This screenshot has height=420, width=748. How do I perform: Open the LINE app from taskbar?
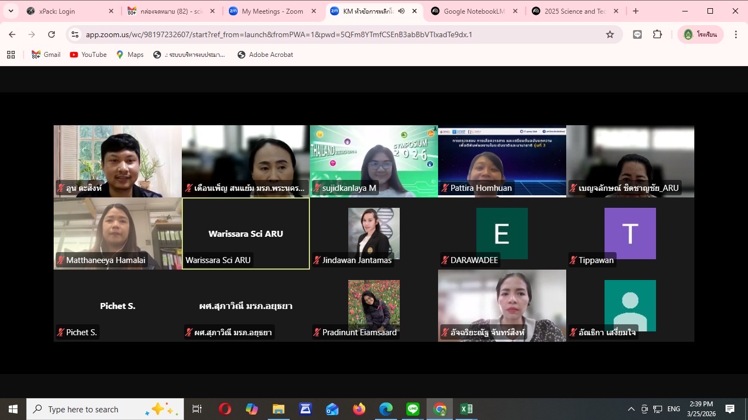[x=413, y=409]
